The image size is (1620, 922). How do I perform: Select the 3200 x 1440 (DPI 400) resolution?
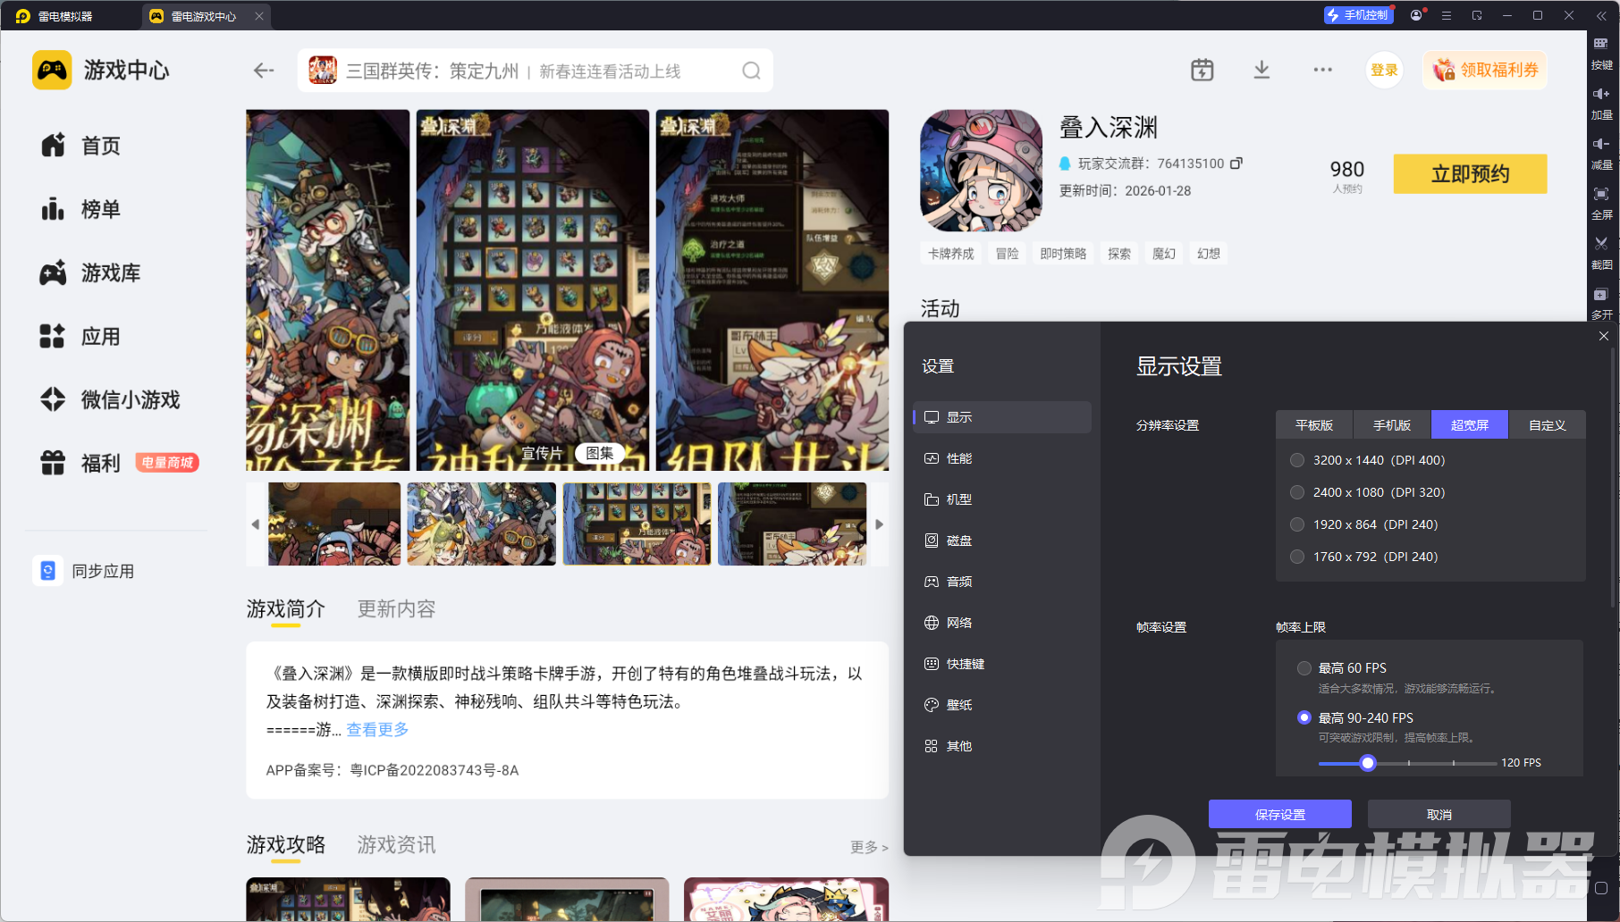1297,460
